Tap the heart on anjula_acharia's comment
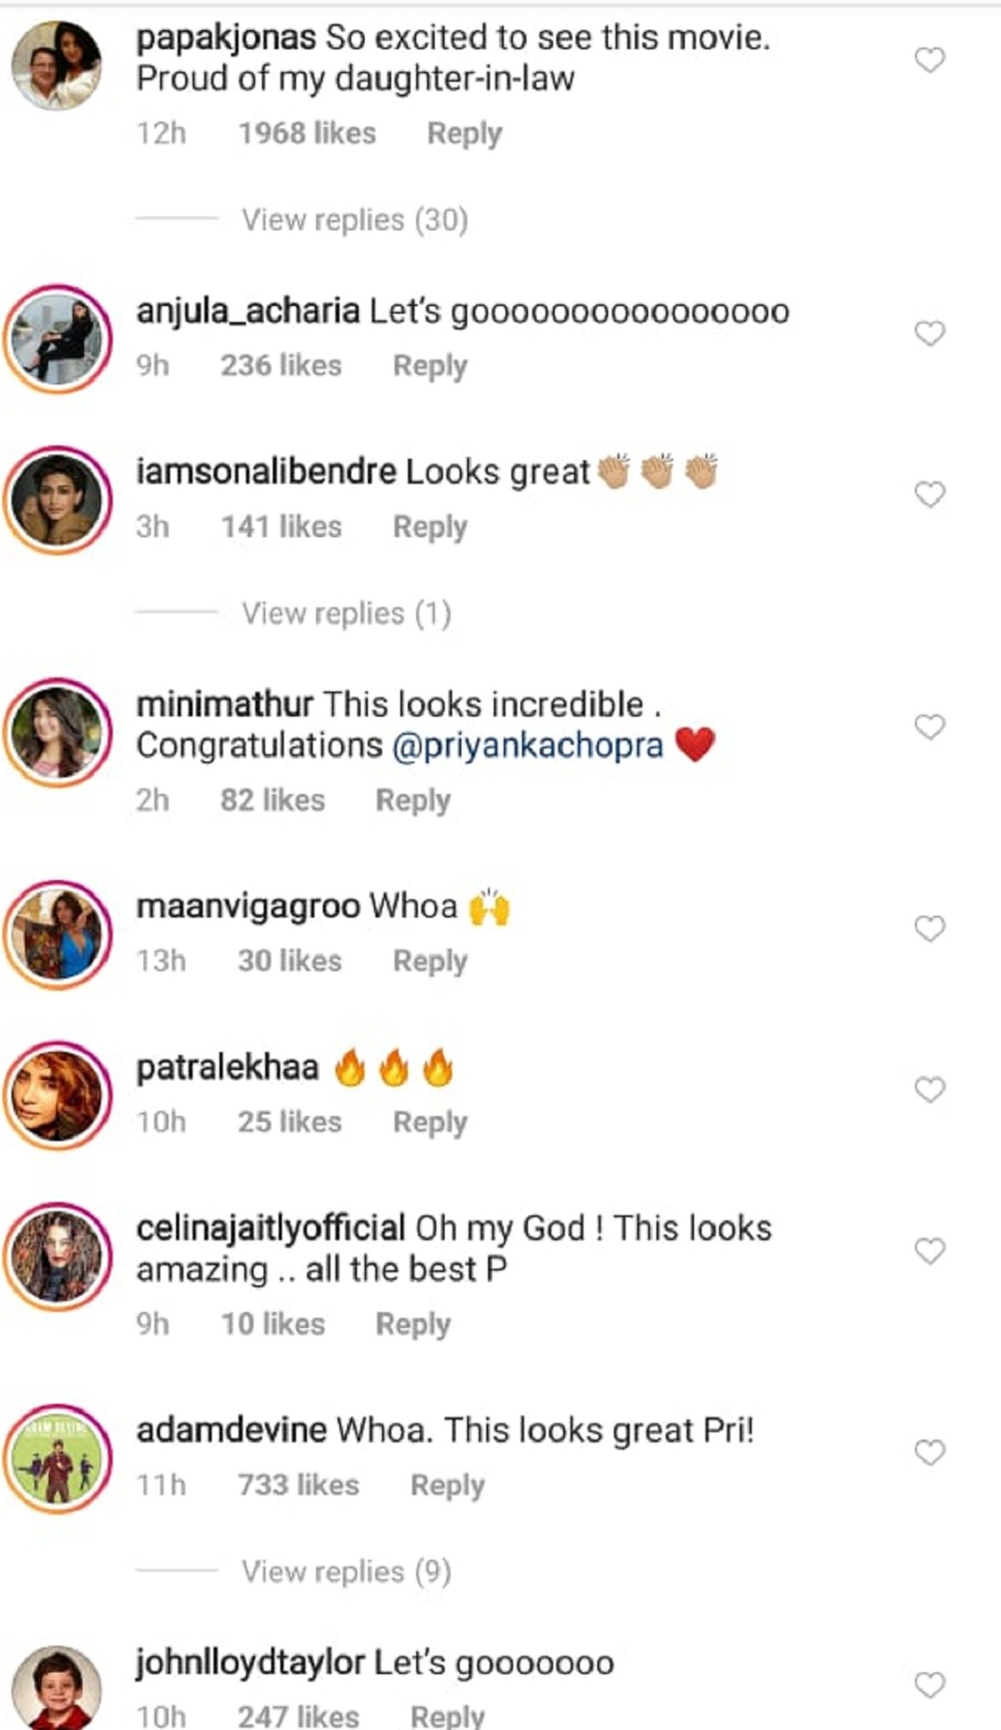The height and width of the screenshot is (1730, 1001). (x=929, y=334)
